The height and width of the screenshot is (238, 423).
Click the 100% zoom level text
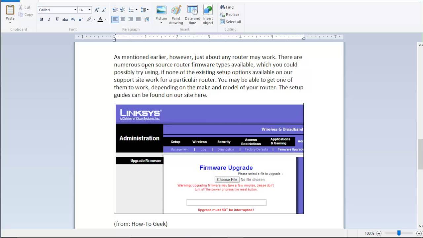tap(369, 233)
